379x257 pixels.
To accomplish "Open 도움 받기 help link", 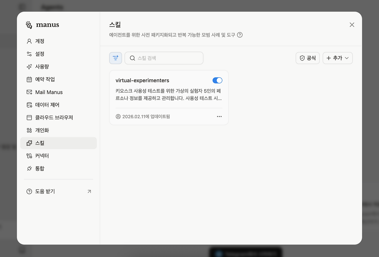I will pos(58,191).
